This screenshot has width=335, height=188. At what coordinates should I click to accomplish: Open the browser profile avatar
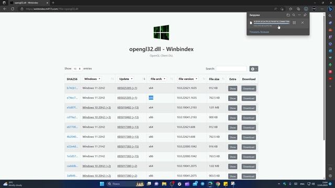tap(314, 9)
